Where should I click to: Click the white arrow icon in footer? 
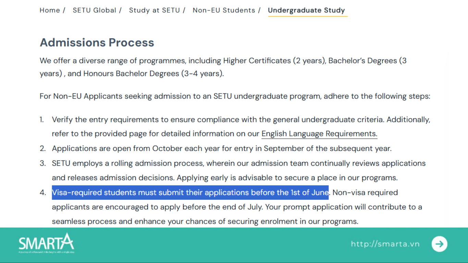tap(439, 244)
